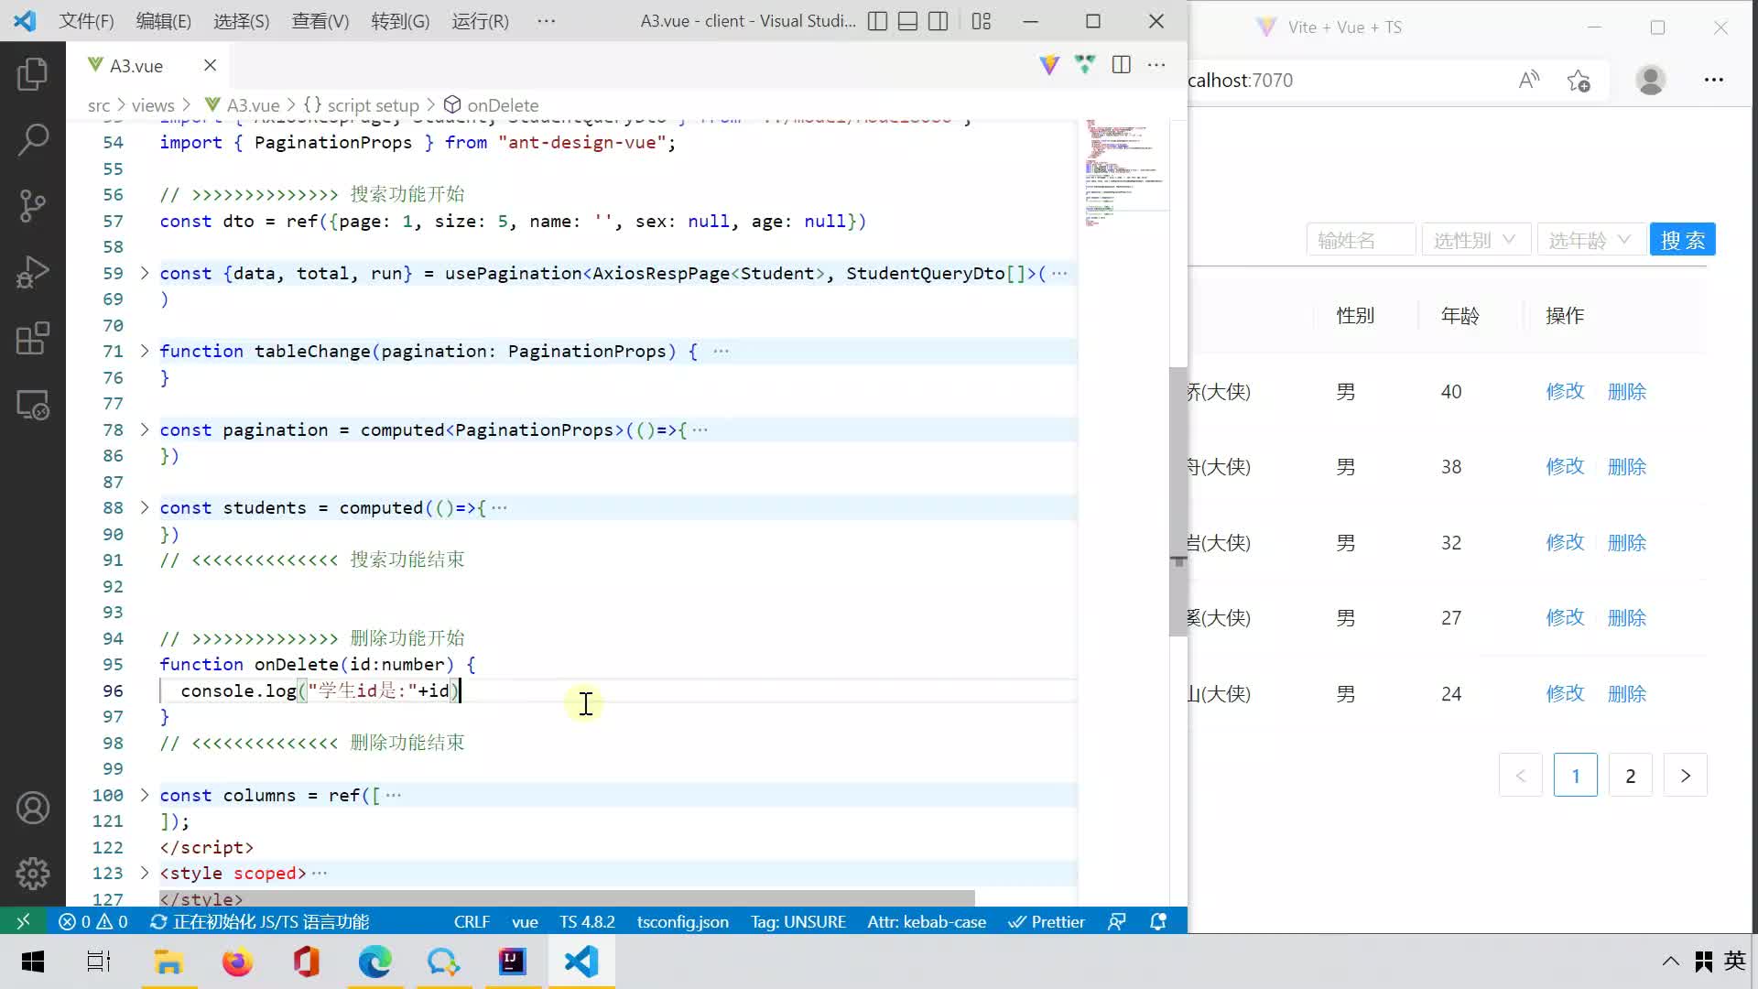
Task: Open the gender select dropdown
Action: (x=1475, y=240)
